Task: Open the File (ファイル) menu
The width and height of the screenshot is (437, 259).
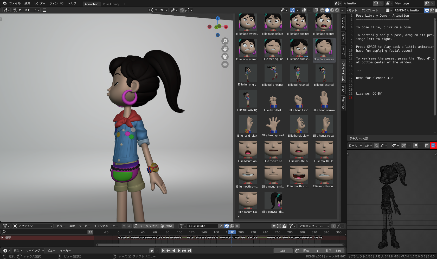Action: tap(15, 3)
